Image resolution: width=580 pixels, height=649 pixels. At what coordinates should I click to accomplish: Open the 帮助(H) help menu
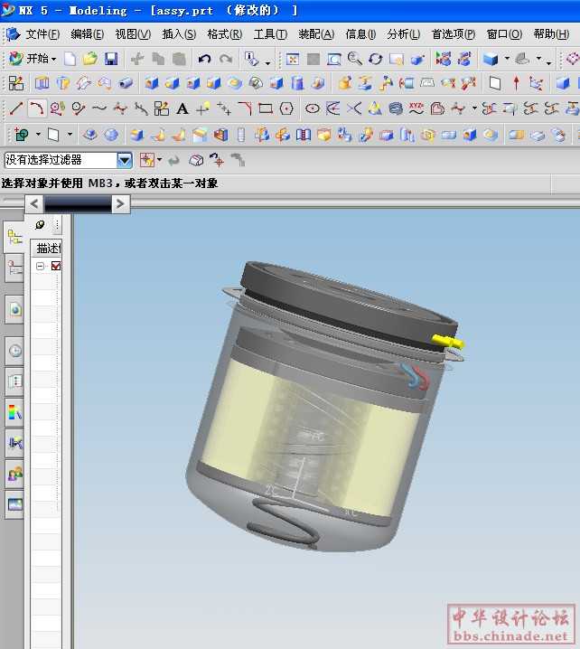click(550, 34)
